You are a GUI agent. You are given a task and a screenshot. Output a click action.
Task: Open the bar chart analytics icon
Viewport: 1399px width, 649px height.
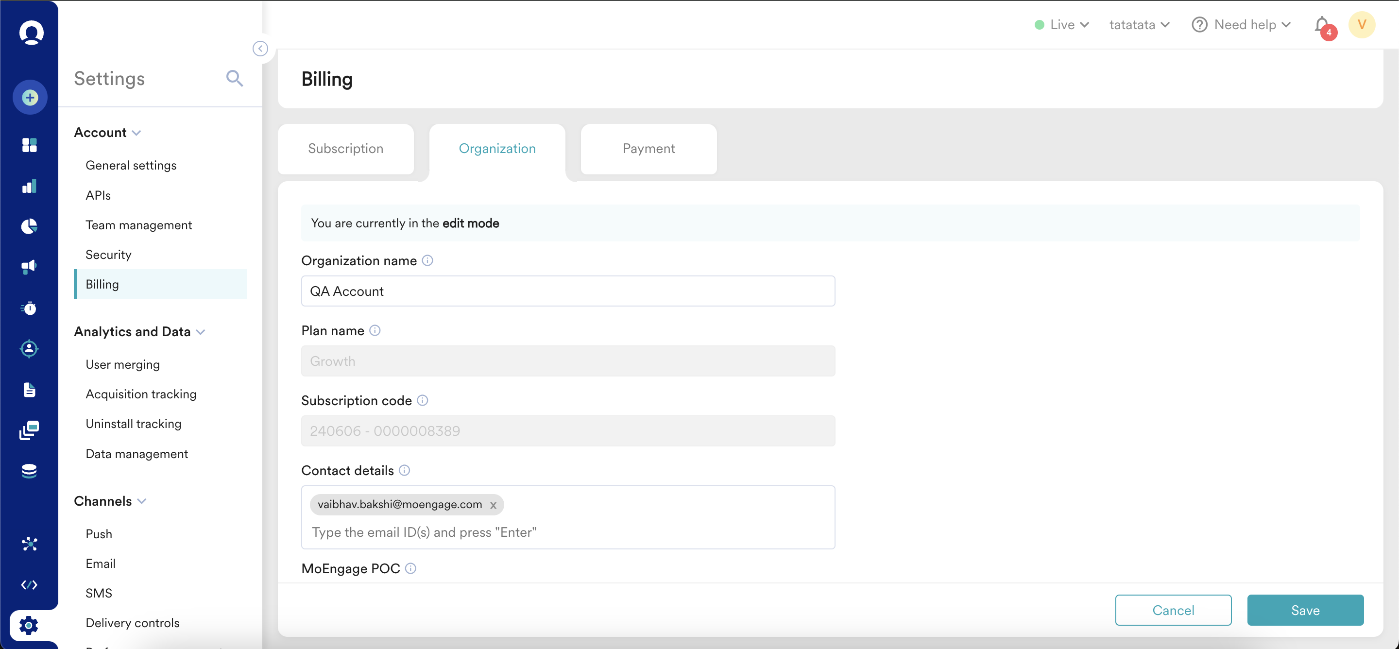29,186
